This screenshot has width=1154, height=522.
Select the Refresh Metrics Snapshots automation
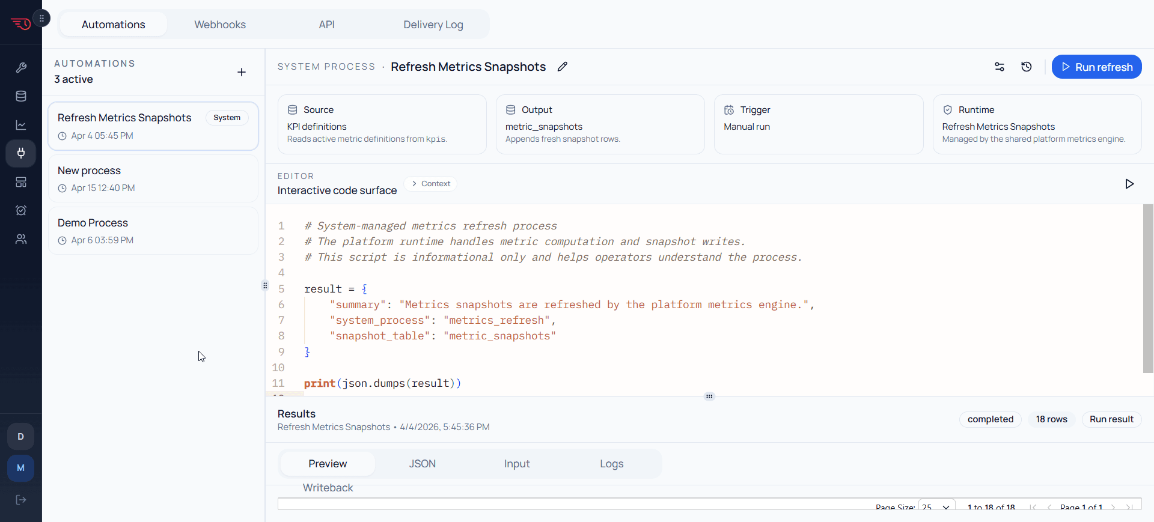(153, 126)
